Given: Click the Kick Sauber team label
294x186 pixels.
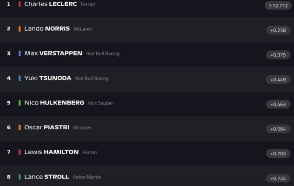Looking at the screenshot, I should click(x=100, y=103).
